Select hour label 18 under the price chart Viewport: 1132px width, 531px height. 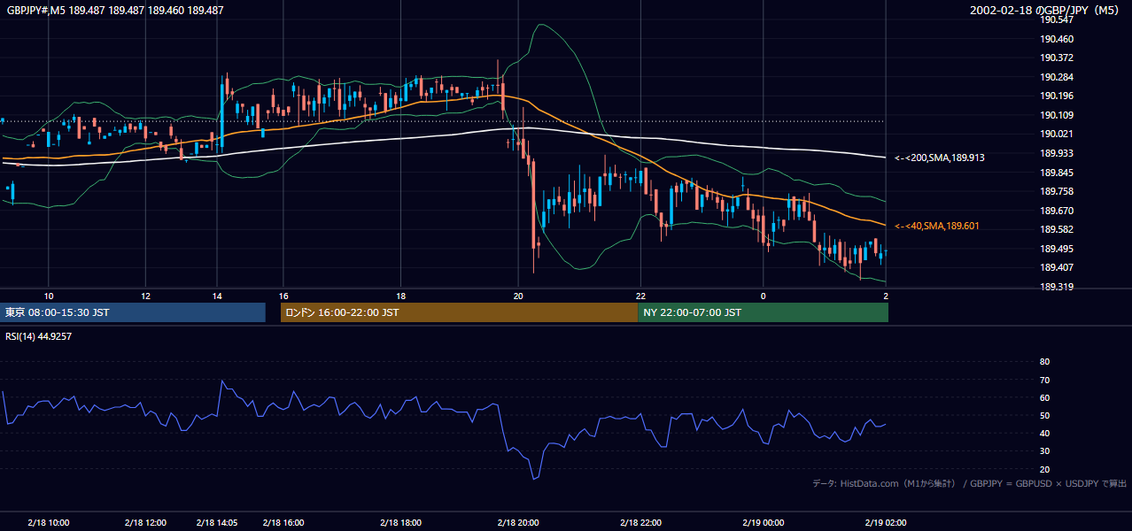(x=400, y=296)
